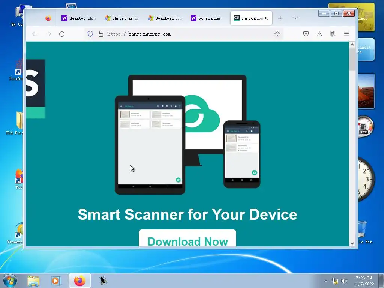The image size is (384, 288).
Task: Minimize the Firefox window
Action: [x=324, y=13]
